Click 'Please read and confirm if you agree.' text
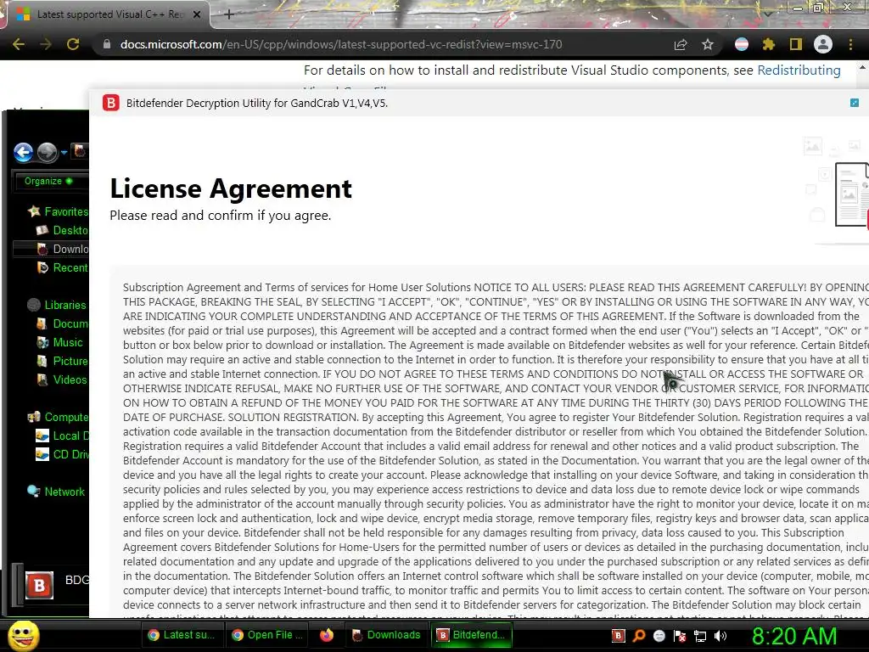This screenshot has height=652, width=869. pyautogui.click(x=220, y=215)
